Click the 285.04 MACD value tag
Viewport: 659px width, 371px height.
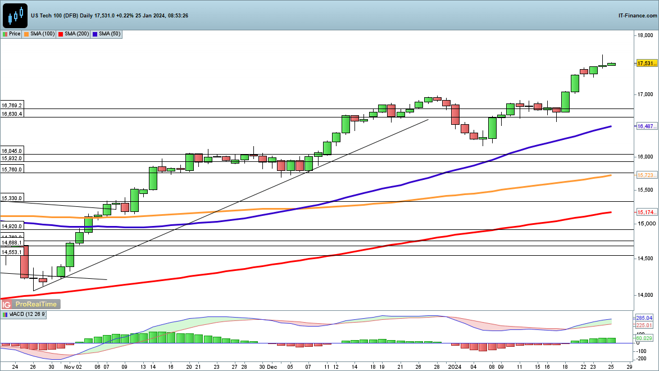coord(645,318)
